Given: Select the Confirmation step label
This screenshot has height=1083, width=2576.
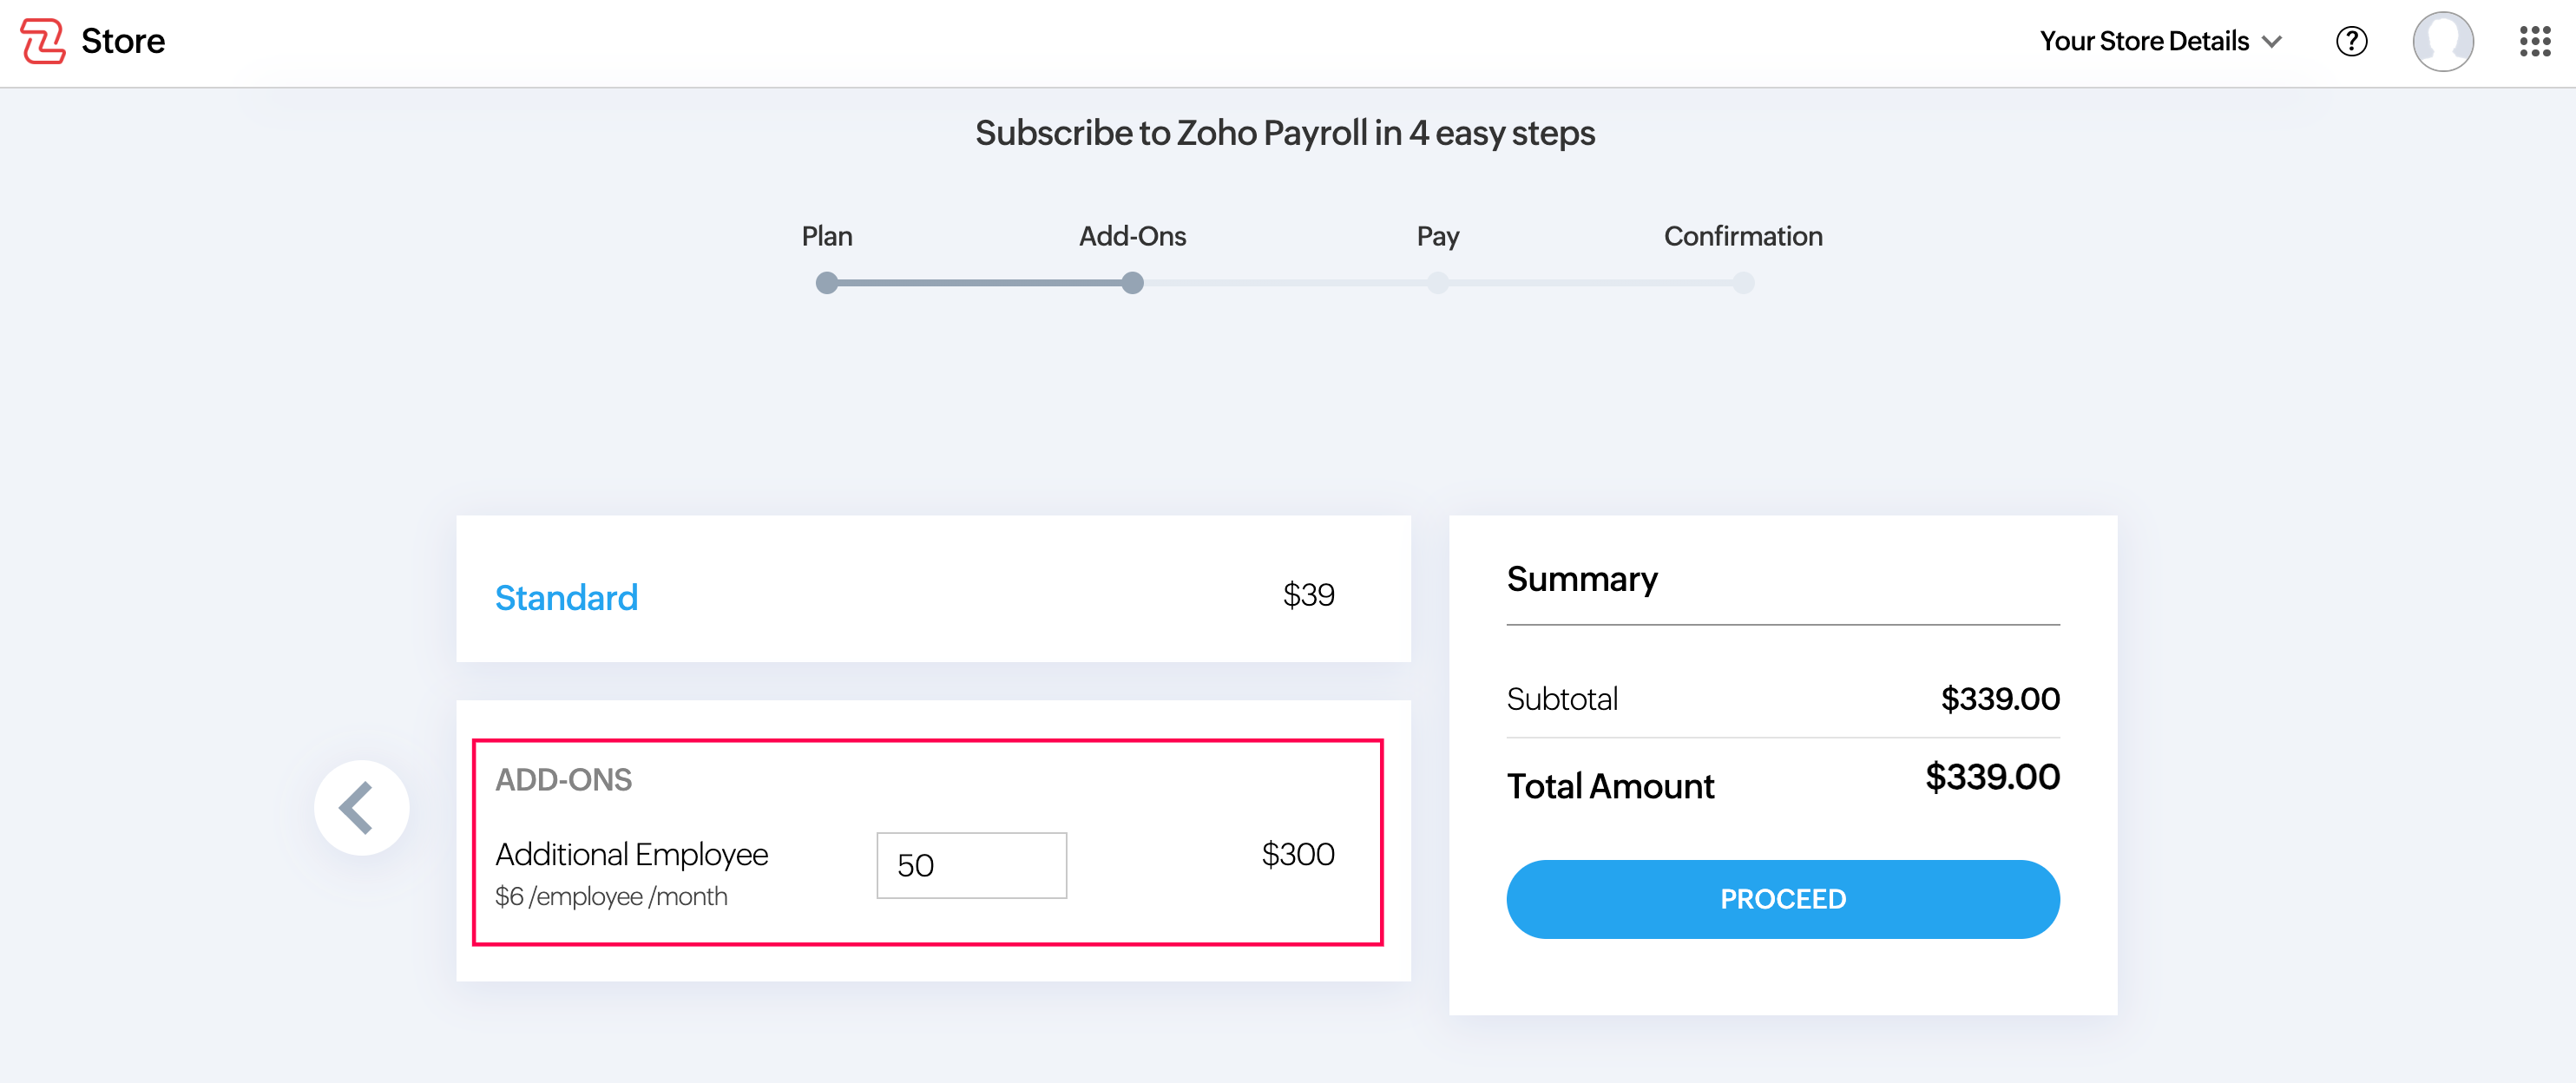Looking at the screenshot, I should (x=1743, y=236).
